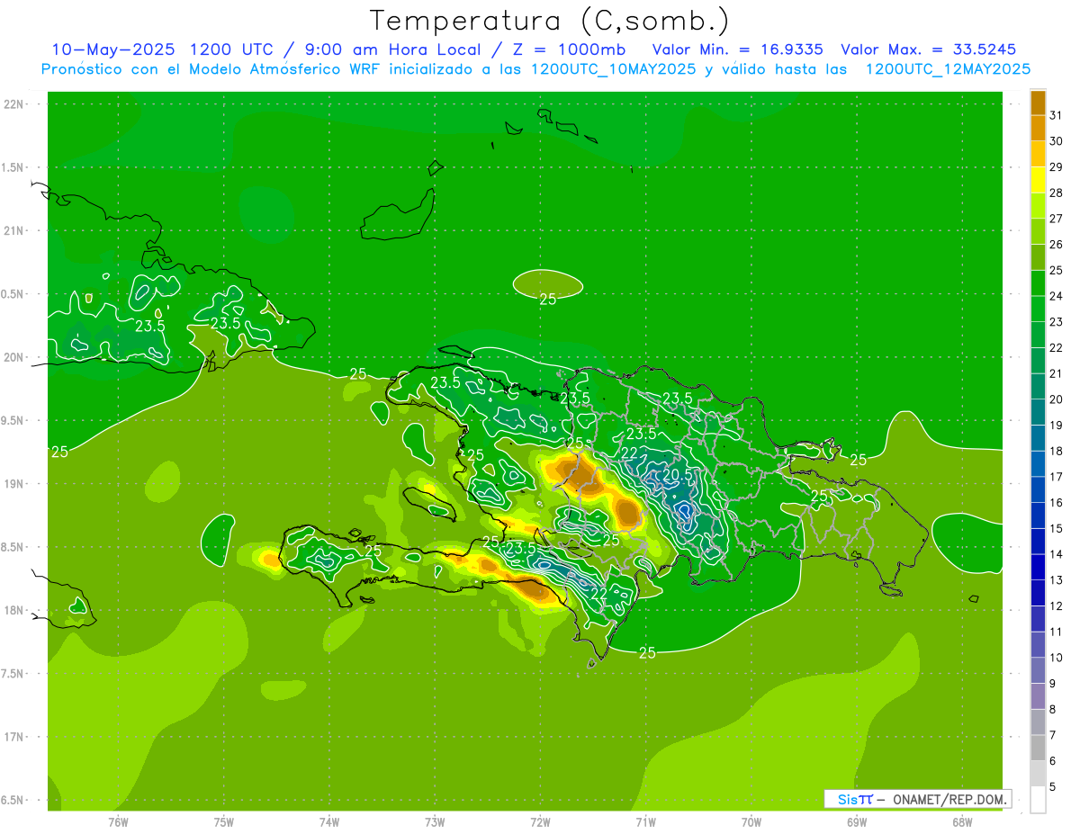Click the color scale band above 31
The image size is (1080, 834).
click(x=1038, y=103)
